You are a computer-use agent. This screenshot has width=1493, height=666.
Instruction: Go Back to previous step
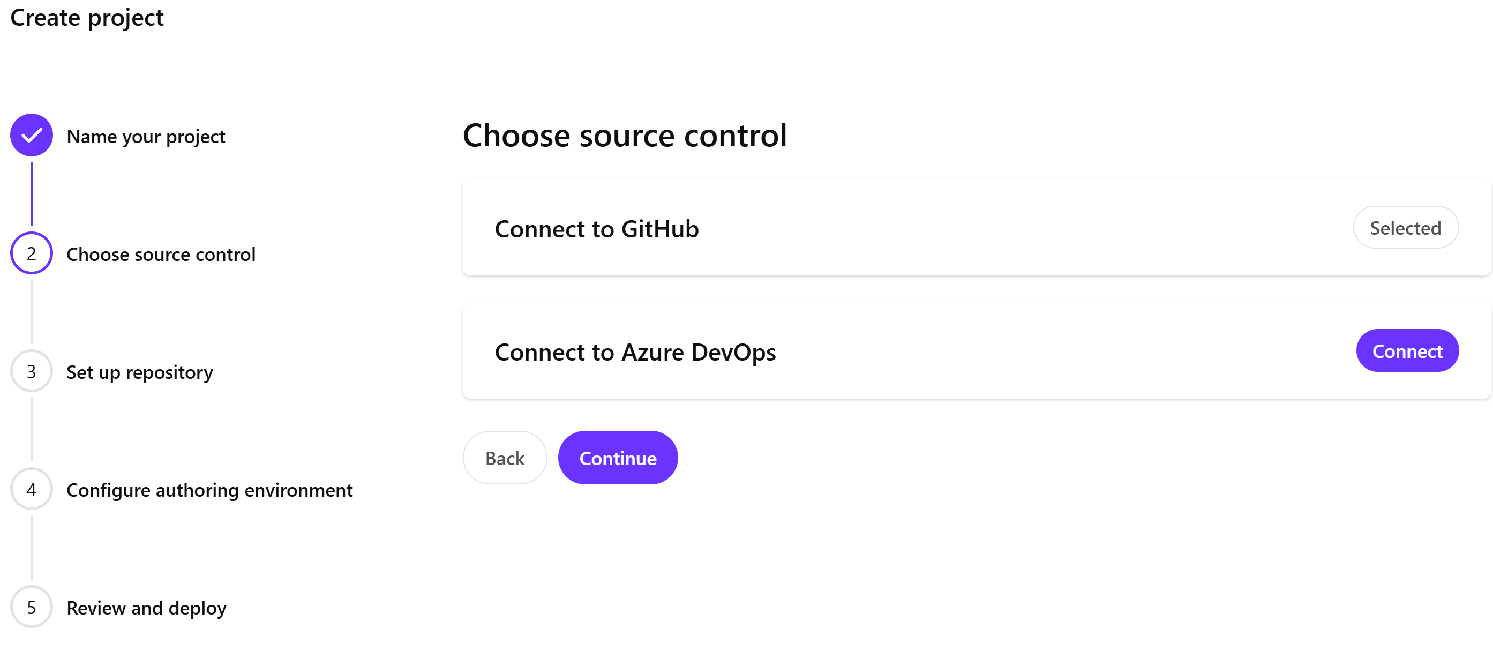click(x=504, y=458)
